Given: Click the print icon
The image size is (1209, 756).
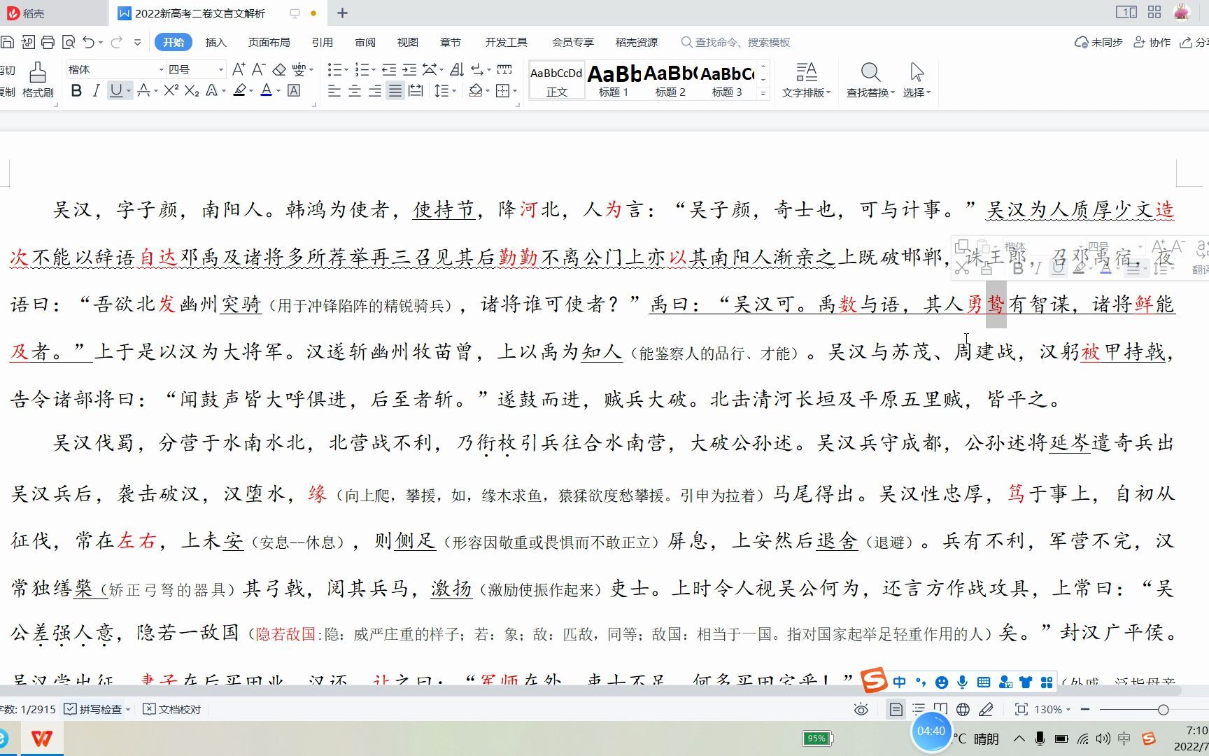Looking at the screenshot, I should click(48, 43).
